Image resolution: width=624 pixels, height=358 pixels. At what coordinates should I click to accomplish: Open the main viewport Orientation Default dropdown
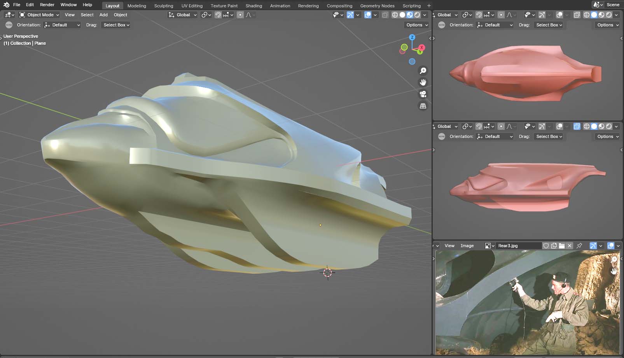click(62, 25)
